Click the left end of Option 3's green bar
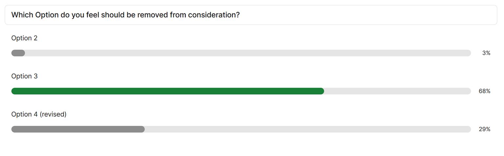 (14, 91)
